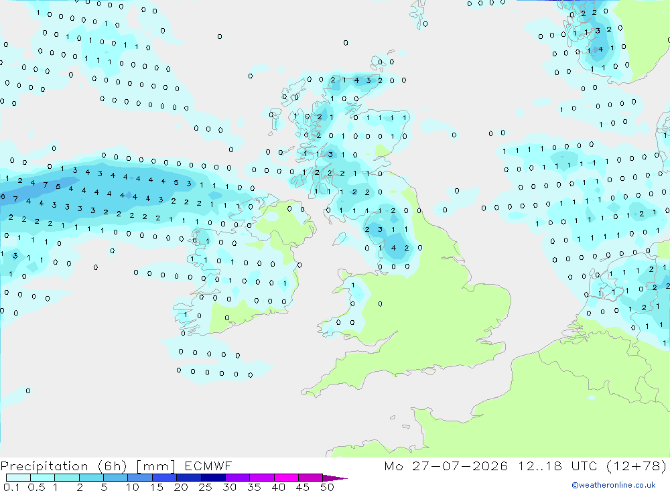Click the over-50 mm arrow tip of legend
This screenshot has height=491, width=670.
coord(335,478)
